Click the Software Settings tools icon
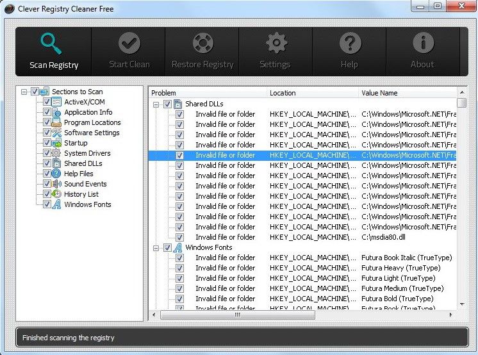The width and height of the screenshot is (478, 355). tap(56, 133)
